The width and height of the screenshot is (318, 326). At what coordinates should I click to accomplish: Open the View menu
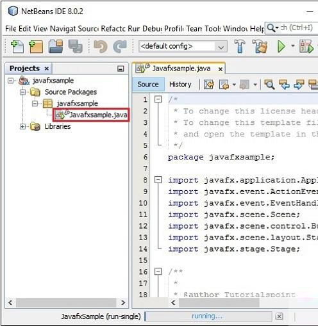pyautogui.click(x=40, y=28)
